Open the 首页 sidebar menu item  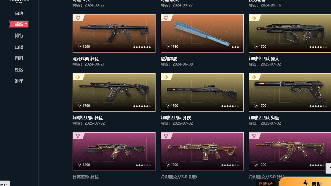19,13
